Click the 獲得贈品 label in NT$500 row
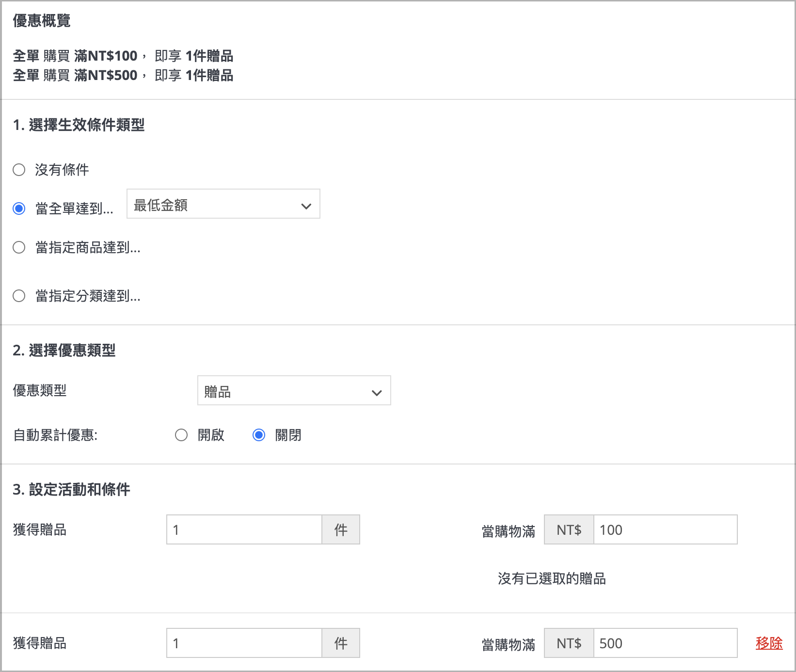This screenshot has width=796, height=672. pos(40,643)
